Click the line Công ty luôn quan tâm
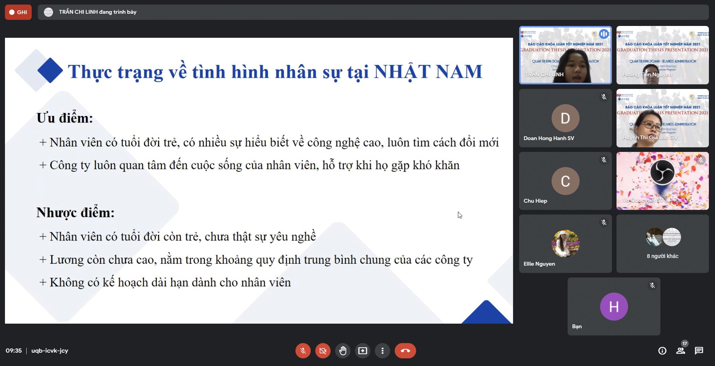 (x=249, y=165)
